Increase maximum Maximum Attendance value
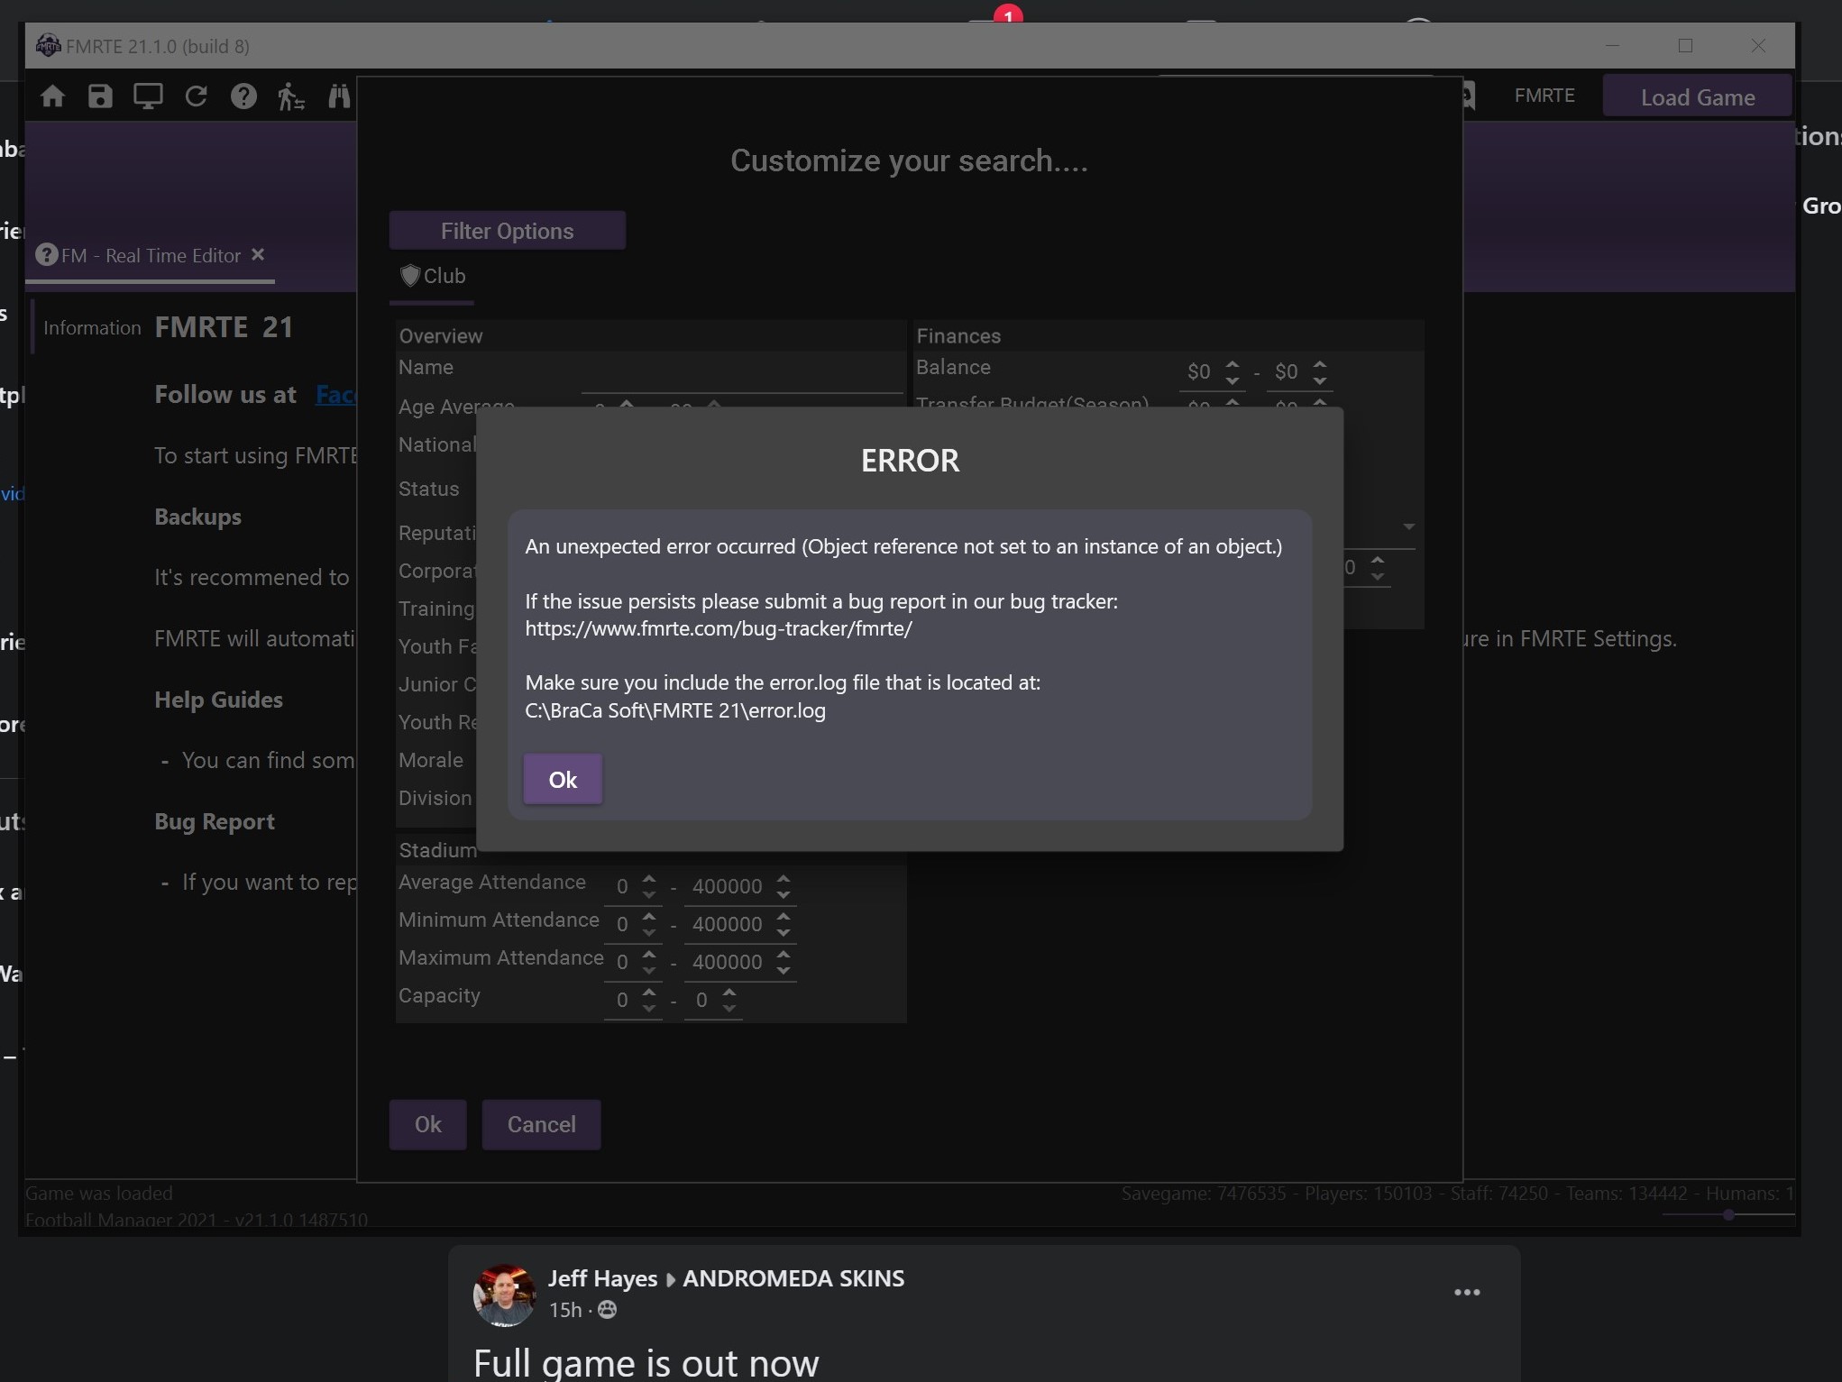 click(x=784, y=955)
